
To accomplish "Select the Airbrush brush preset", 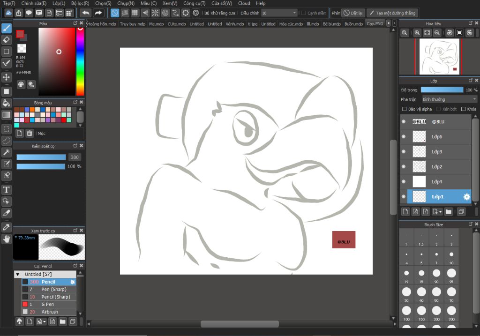I will coord(49,312).
